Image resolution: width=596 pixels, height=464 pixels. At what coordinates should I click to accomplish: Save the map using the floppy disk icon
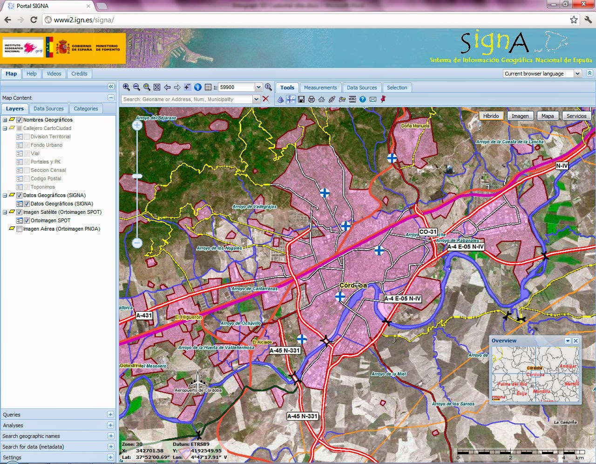302,99
